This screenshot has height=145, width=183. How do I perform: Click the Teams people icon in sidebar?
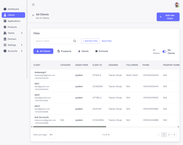pyautogui.click(x=5, y=33)
